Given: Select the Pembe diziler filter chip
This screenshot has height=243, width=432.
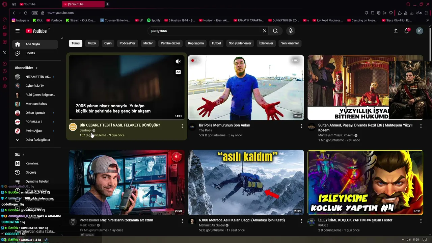Looking at the screenshot, I should pos(170,43).
